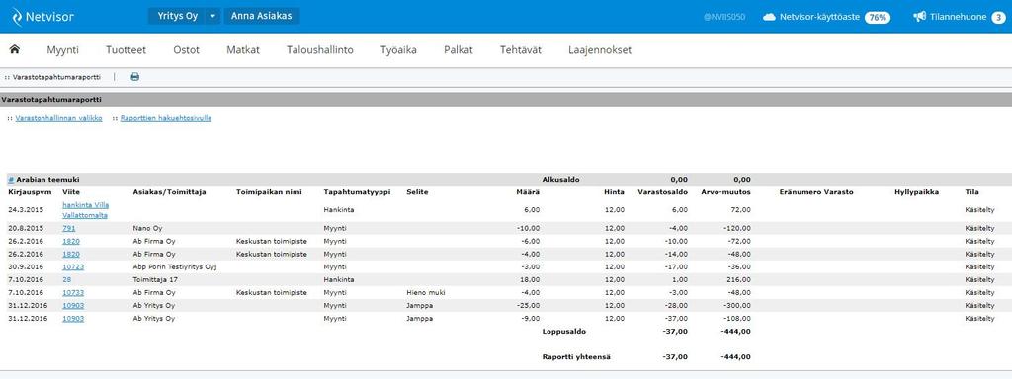This screenshot has width=1012, height=379.
Task: Open reference link 10723
Action: point(73,266)
